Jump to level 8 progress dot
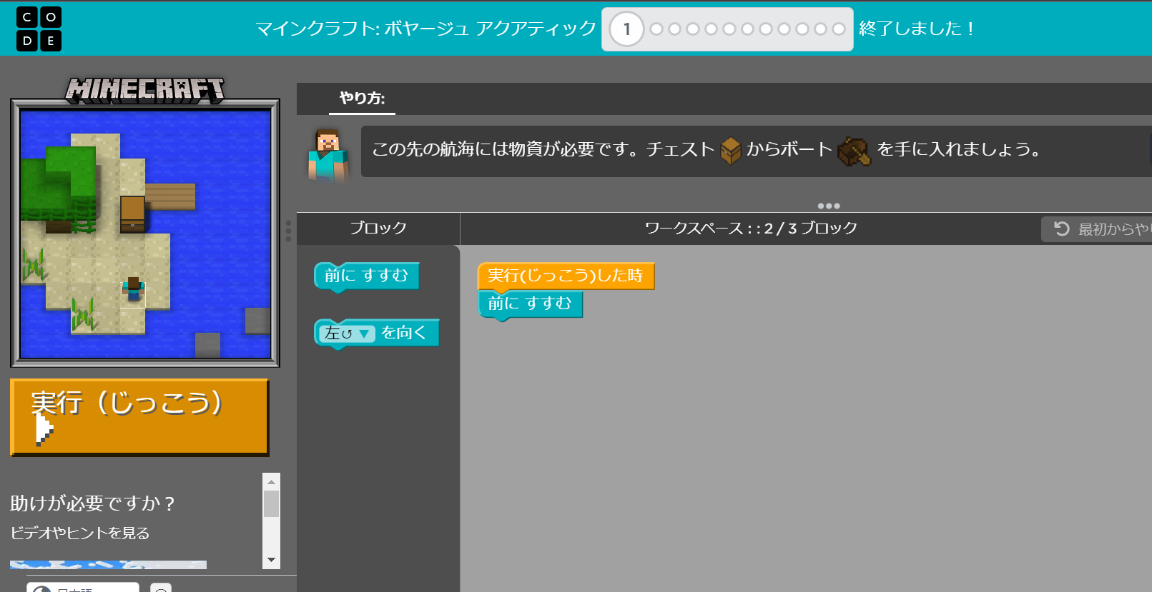 pyautogui.click(x=766, y=29)
